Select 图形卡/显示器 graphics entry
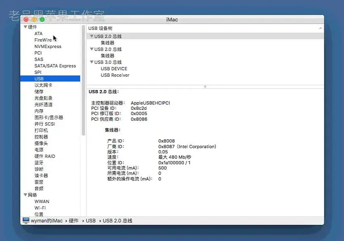Image resolution: width=344 pixels, height=241 pixels. [x=49, y=117]
